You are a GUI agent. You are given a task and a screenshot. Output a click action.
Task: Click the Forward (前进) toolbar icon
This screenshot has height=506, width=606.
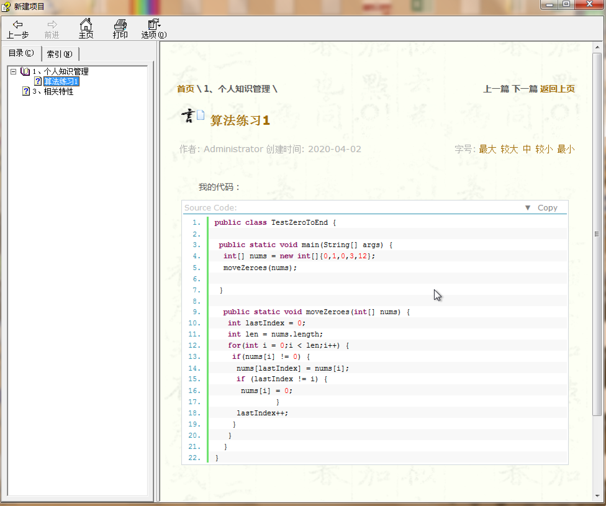(x=52, y=29)
